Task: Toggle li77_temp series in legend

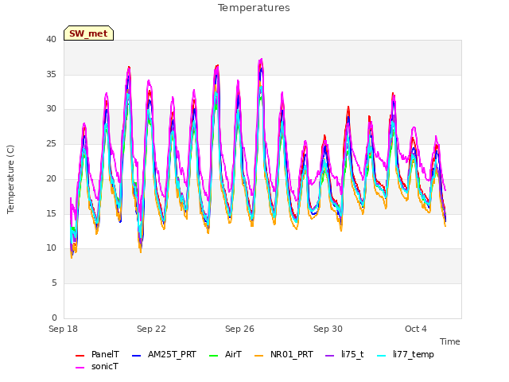Action: tap(406, 354)
